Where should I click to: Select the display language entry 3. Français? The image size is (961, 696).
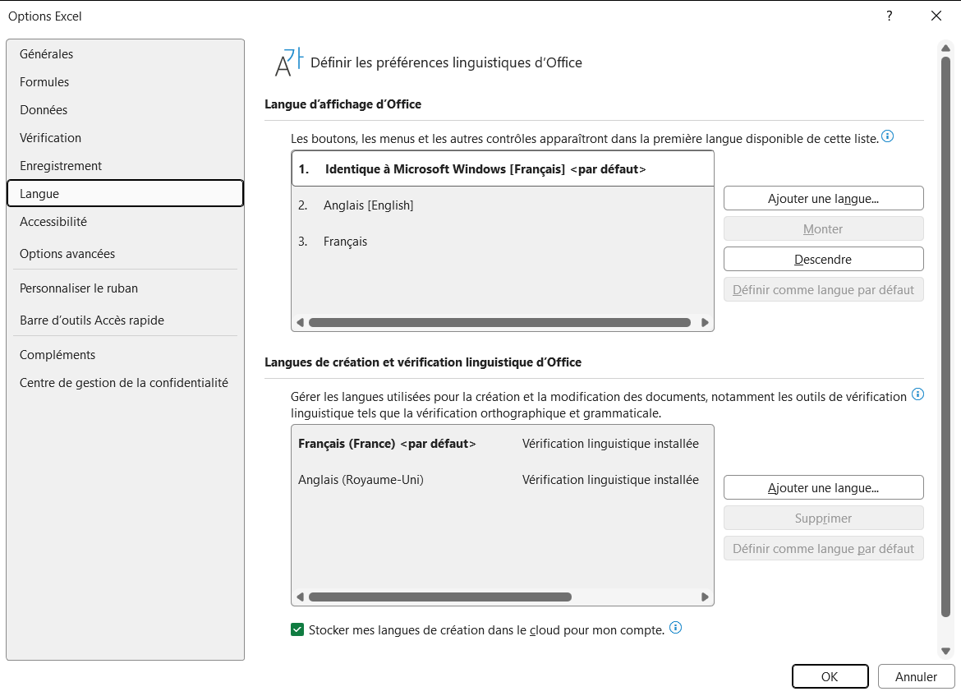(503, 241)
